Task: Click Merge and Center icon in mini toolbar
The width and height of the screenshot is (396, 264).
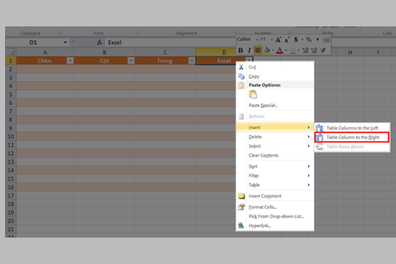Action: click(326, 40)
